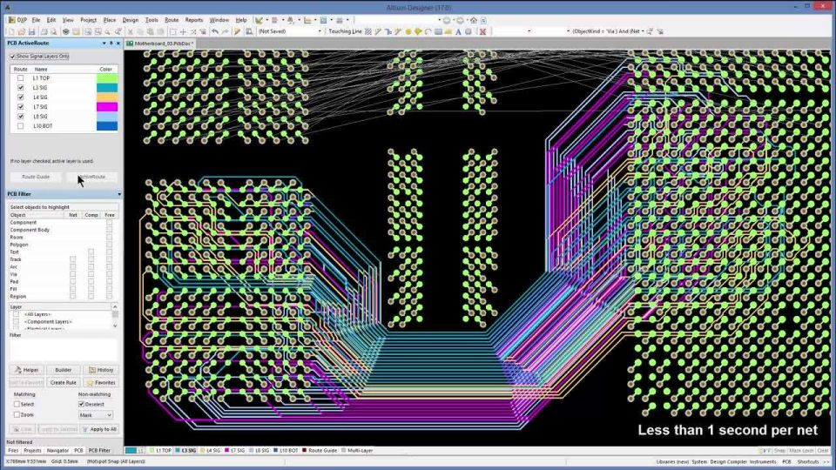Uncheck the L8 SIG route checkbox
836x470 pixels.
20,116
